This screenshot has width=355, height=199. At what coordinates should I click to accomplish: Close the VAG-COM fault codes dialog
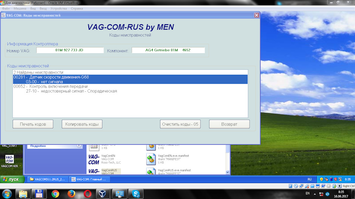pyautogui.click(x=257, y=15)
